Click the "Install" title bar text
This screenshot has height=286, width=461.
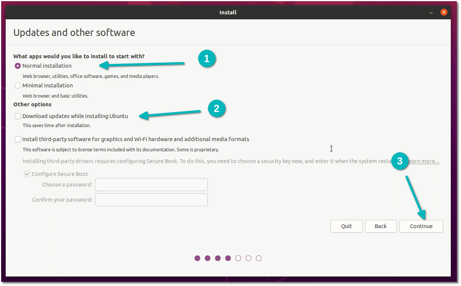[x=228, y=12]
